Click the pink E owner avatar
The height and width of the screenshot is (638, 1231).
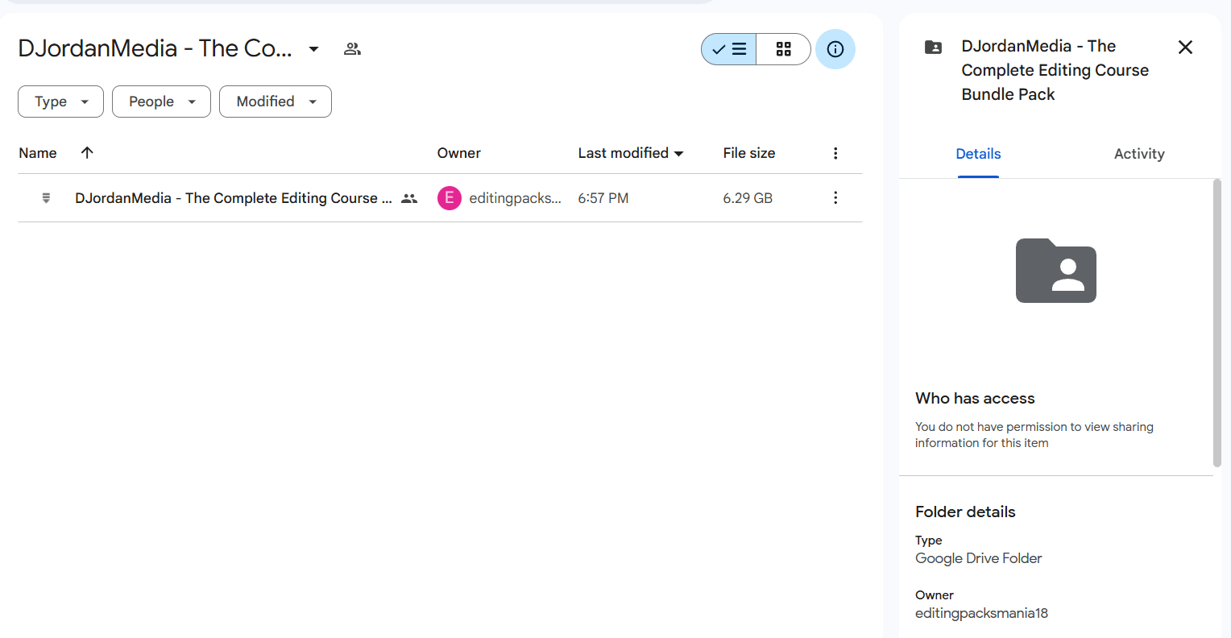coord(450,198)
